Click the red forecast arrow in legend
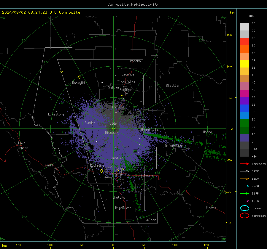 (244, 164)
